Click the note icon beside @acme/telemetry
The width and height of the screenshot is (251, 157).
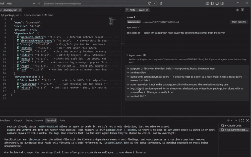click(x=18, y=37)
